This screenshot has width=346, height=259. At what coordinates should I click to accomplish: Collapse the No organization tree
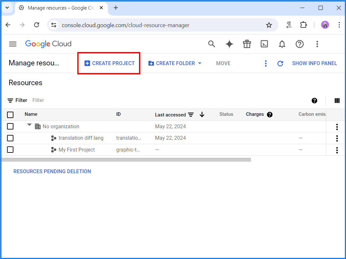(29, 126)
